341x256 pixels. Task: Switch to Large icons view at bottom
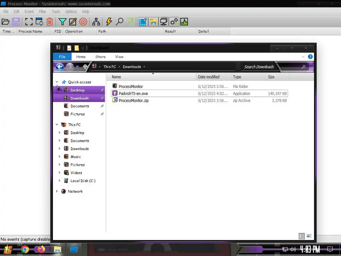[309, 236]
